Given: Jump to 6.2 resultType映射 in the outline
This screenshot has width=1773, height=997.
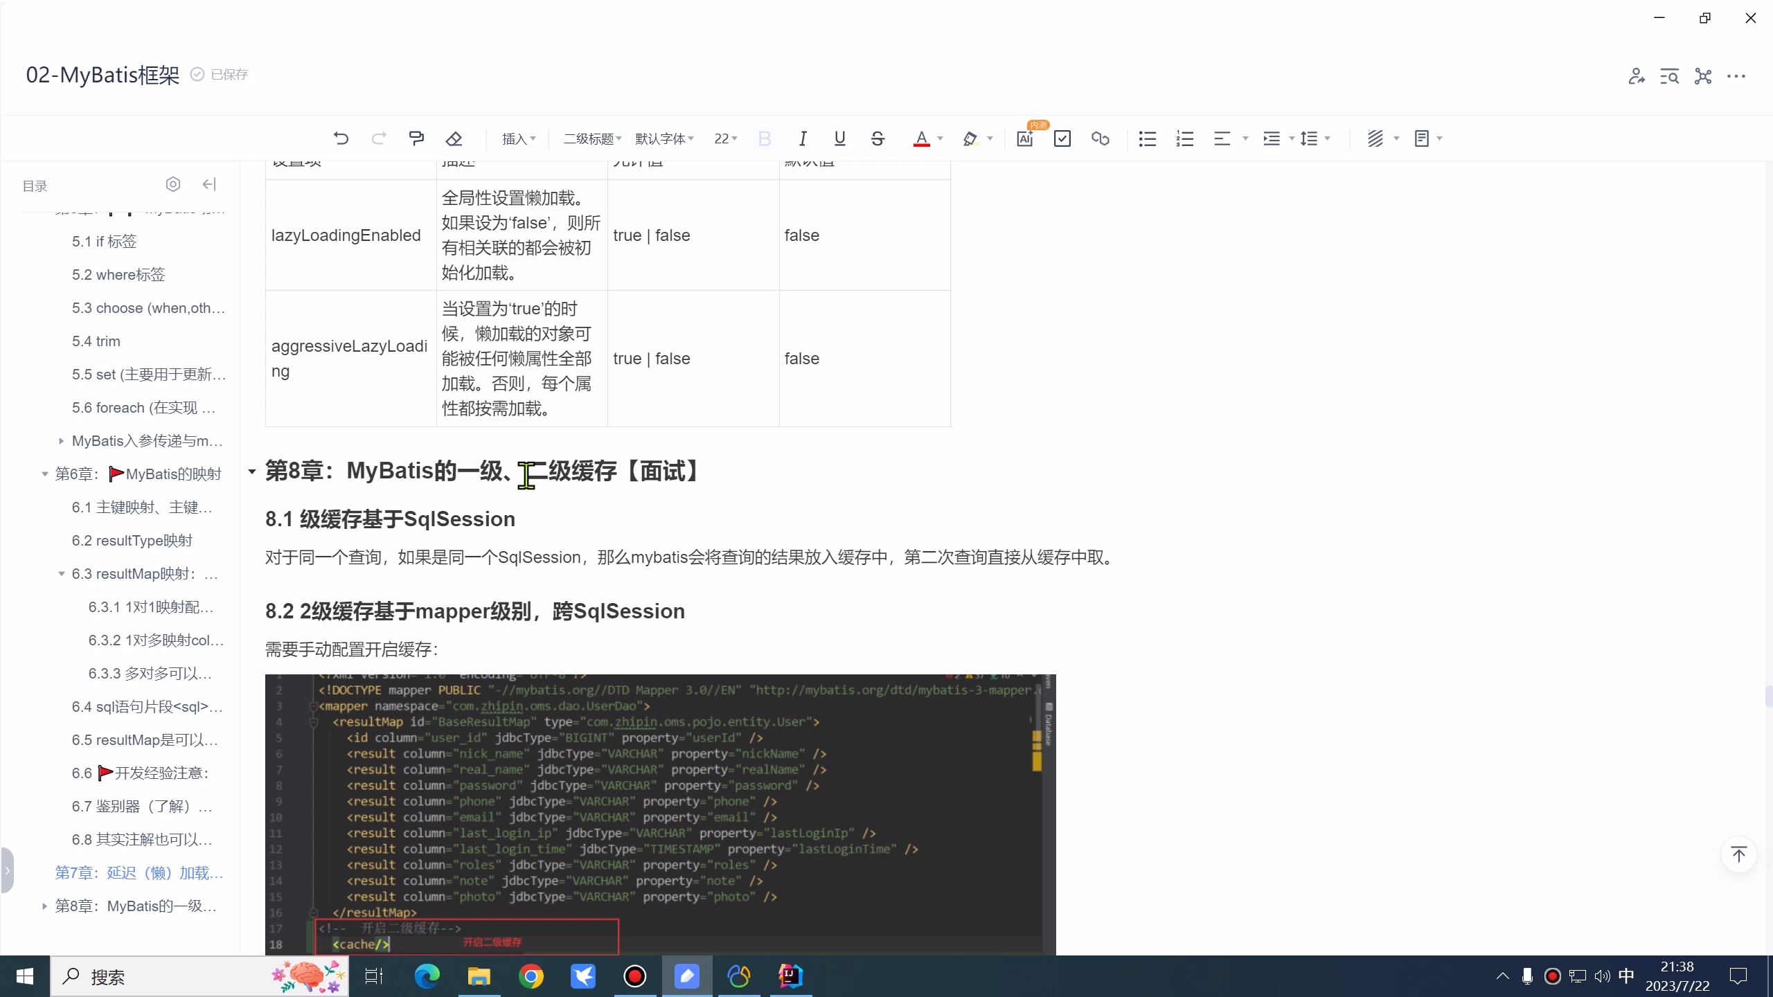Looking at the screenshot, I should coord(132,540).
